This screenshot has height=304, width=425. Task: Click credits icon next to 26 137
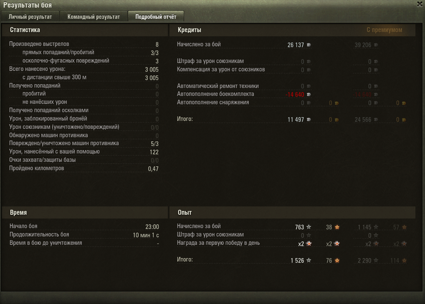[309, 45]
